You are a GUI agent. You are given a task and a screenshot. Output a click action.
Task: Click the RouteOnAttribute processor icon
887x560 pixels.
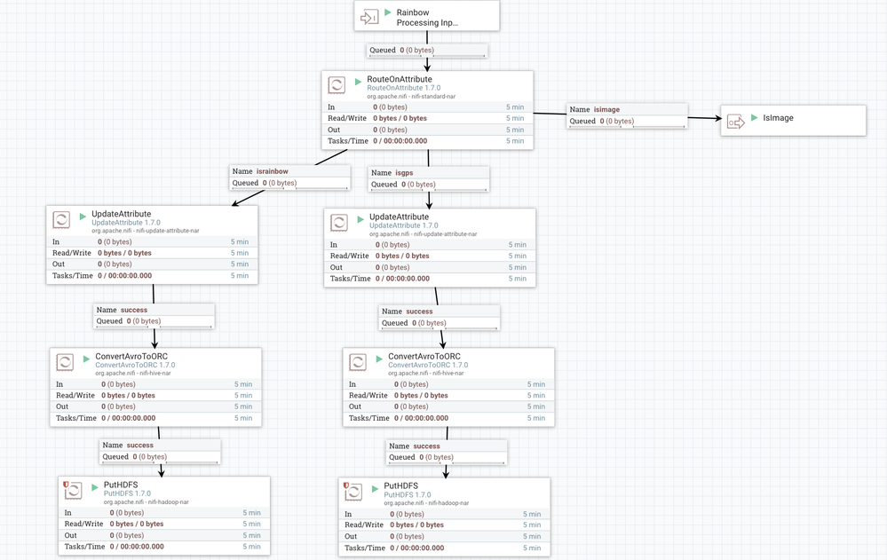[337, 85]
